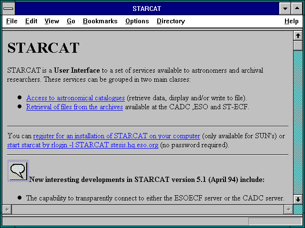
Task: Click the speech bubble news icon
Action: click(18, 171)
